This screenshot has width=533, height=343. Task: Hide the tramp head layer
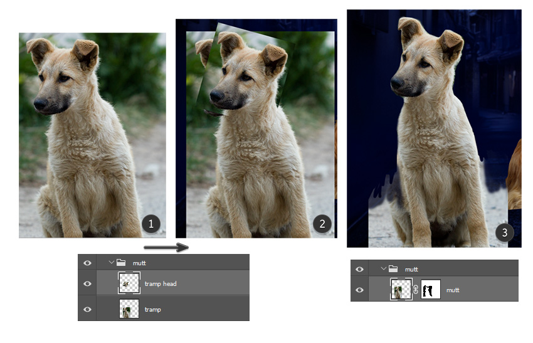87,283
